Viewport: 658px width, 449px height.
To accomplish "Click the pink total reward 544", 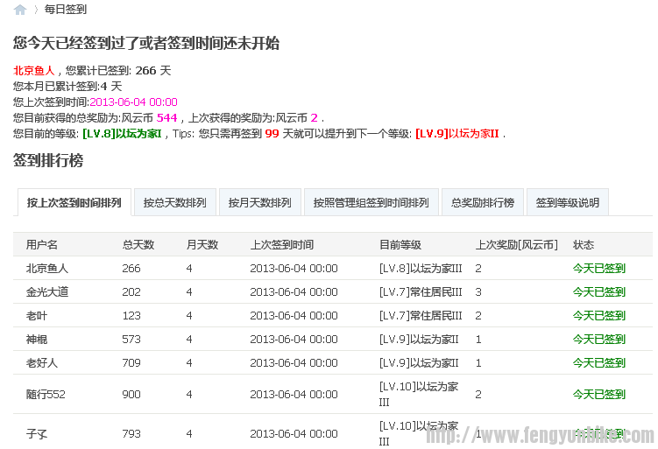I will (x=167, y=118).
